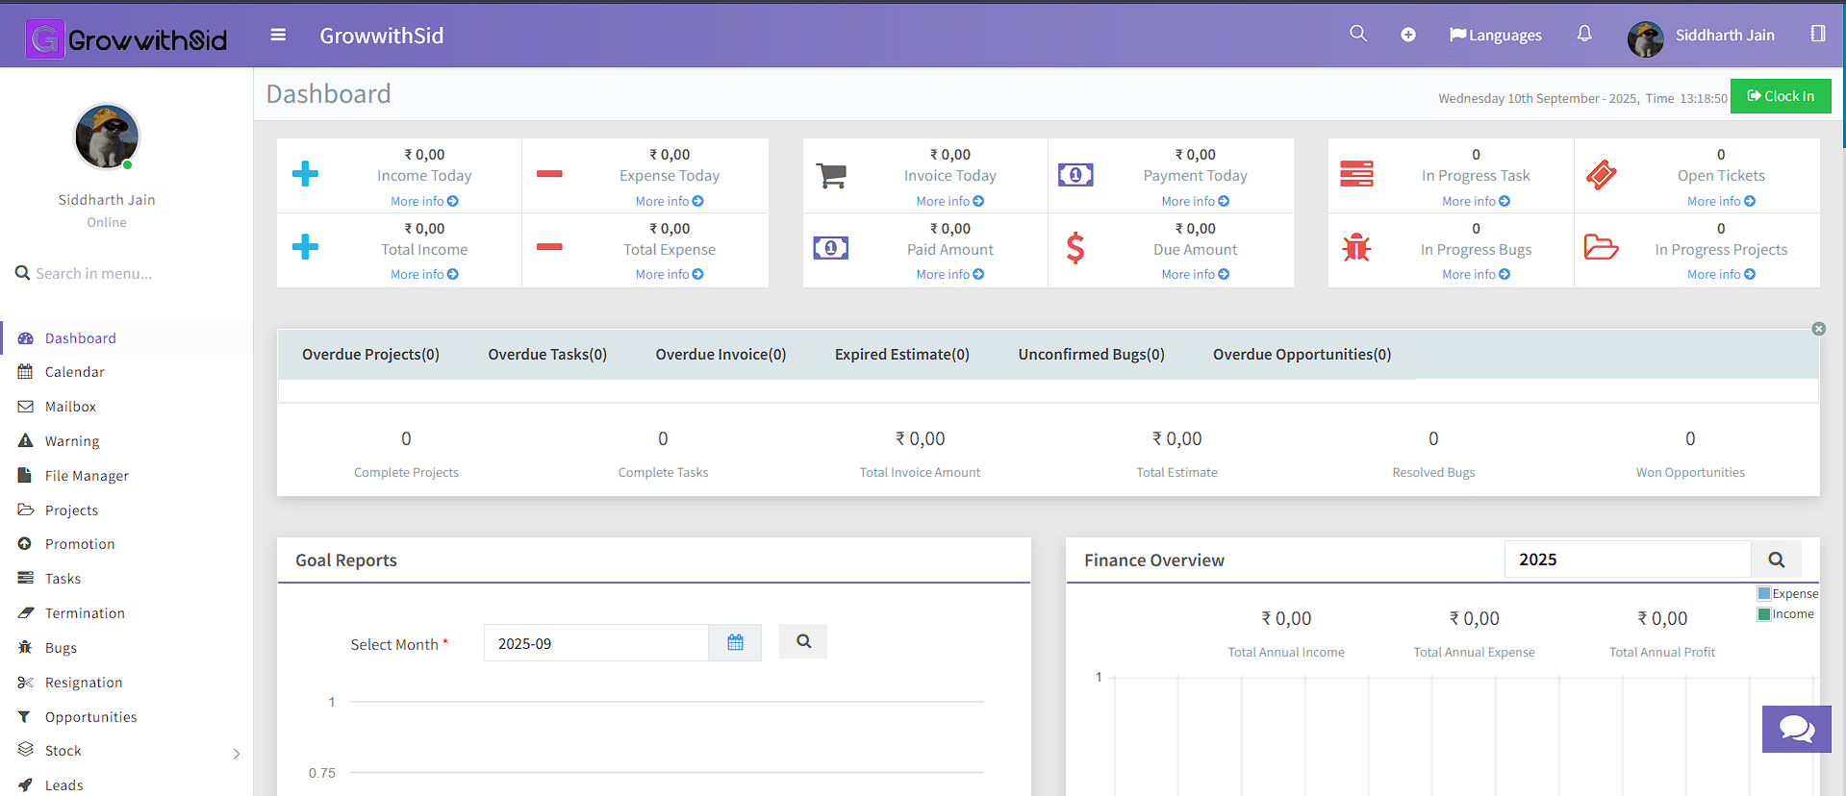Click the calendar picker icon beside month

click(x=735, y=643)
